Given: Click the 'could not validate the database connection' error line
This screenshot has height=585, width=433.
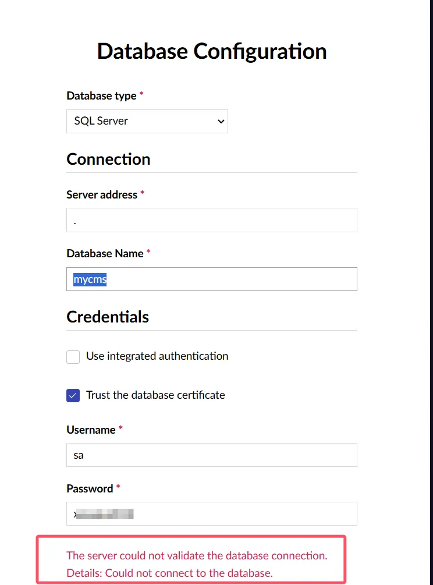Looking at the screenshot, I should tap(197, 555).
